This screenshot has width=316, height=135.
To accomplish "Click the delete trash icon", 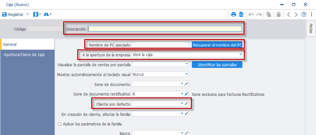I will click(279, 14).
